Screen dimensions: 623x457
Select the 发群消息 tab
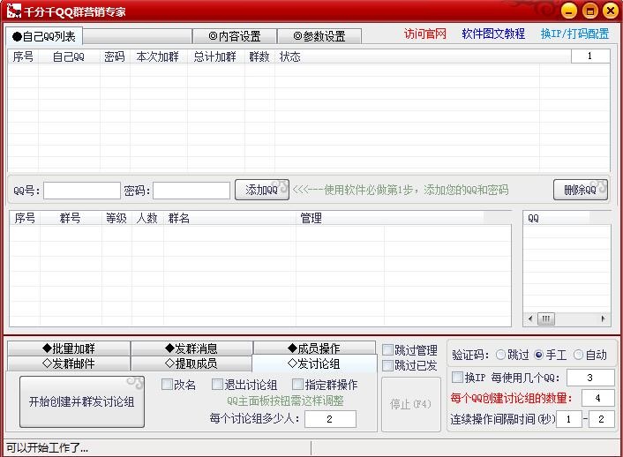(x=191, y=348)
